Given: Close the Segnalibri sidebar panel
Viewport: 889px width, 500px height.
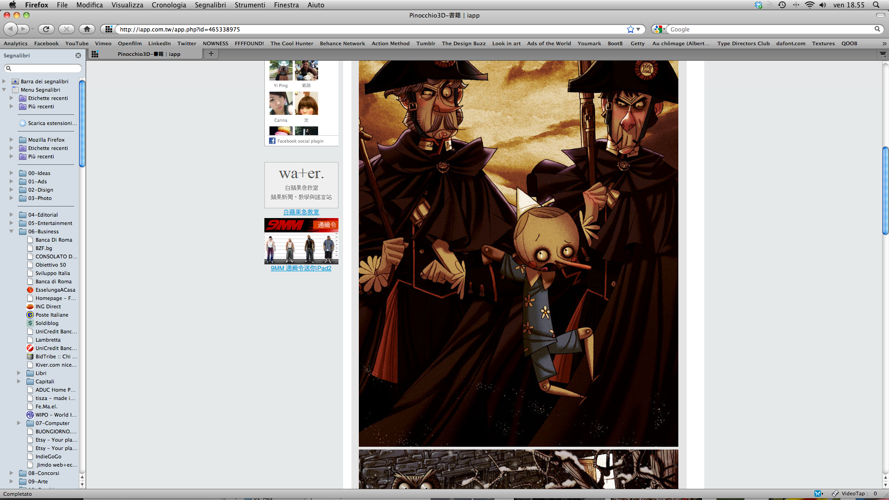Looking at the screenshot, I should 78,56.
